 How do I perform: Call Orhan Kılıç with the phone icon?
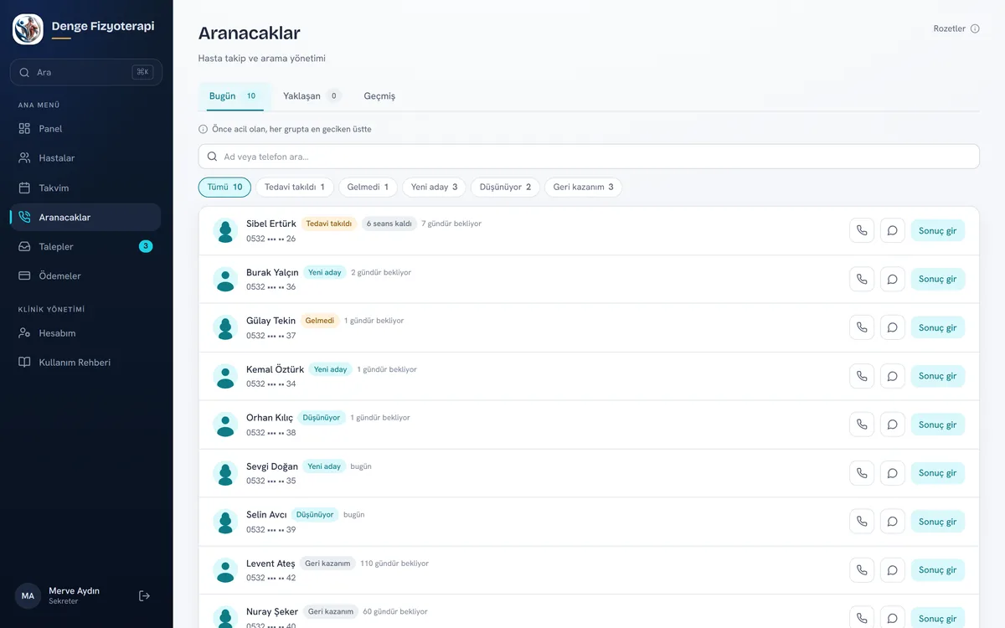862,425
